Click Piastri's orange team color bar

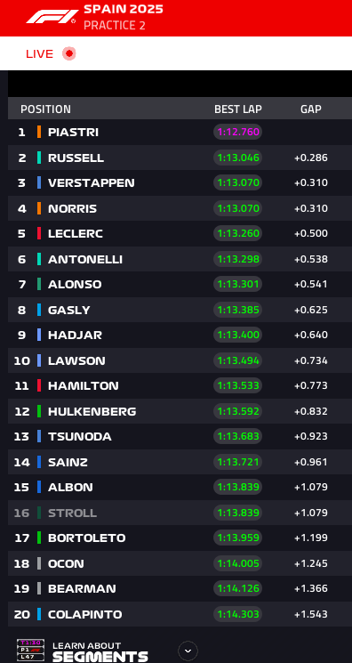pos(39,132)
